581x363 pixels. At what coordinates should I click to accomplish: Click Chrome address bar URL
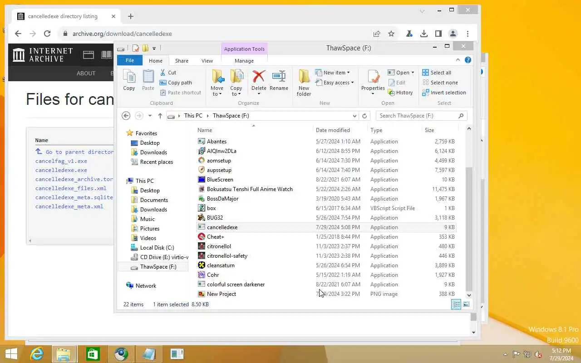[x=122, y=34]
